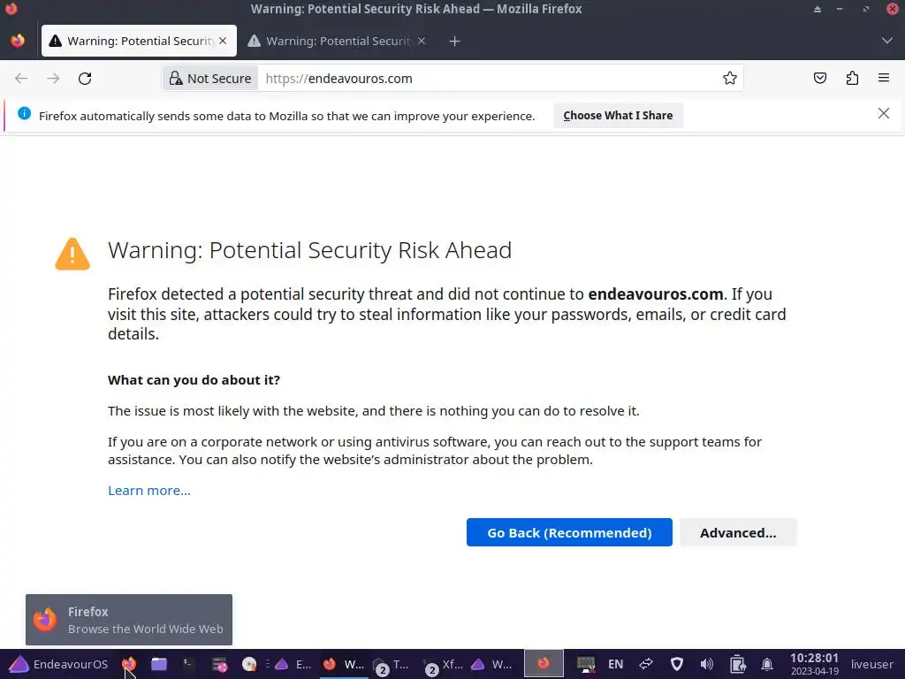Open the power manager battery icon

[737, 664]
